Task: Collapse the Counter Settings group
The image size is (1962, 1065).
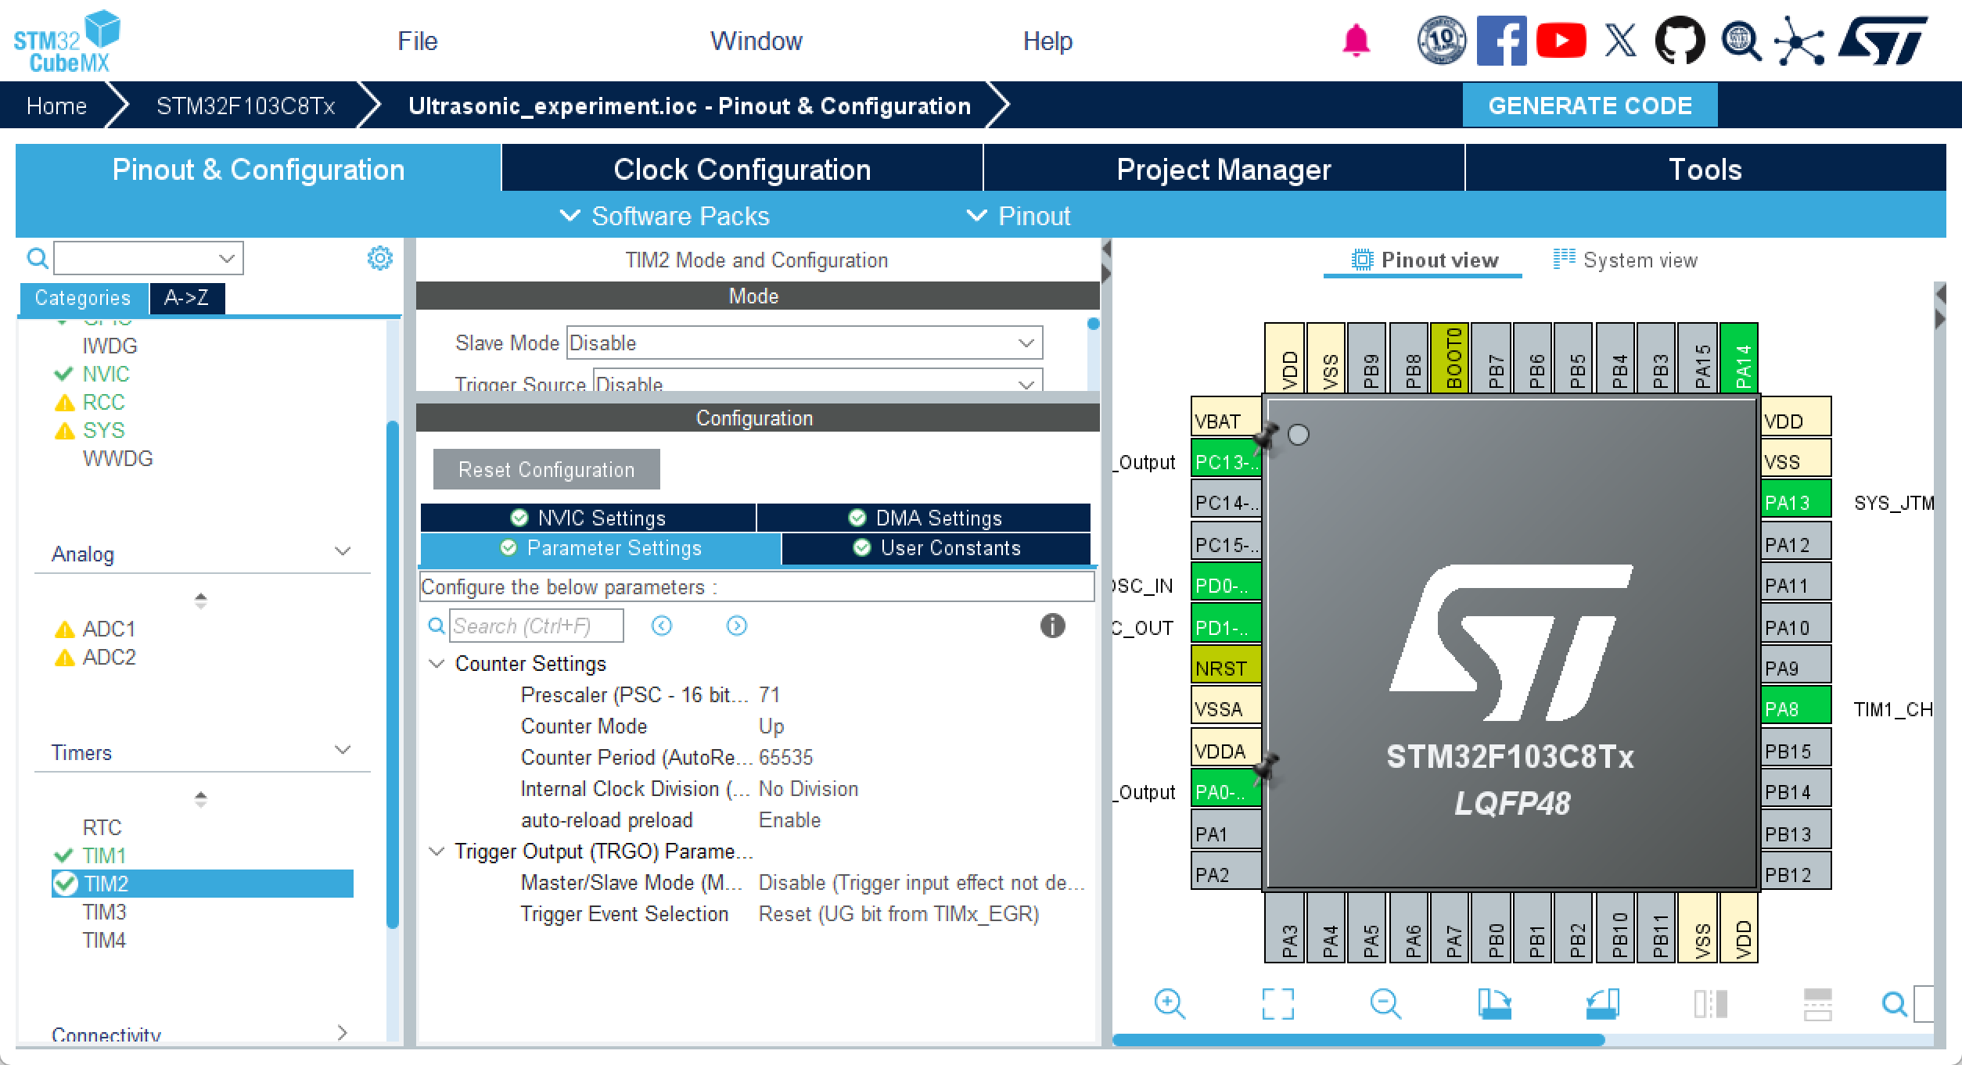Action: (437, 663)
